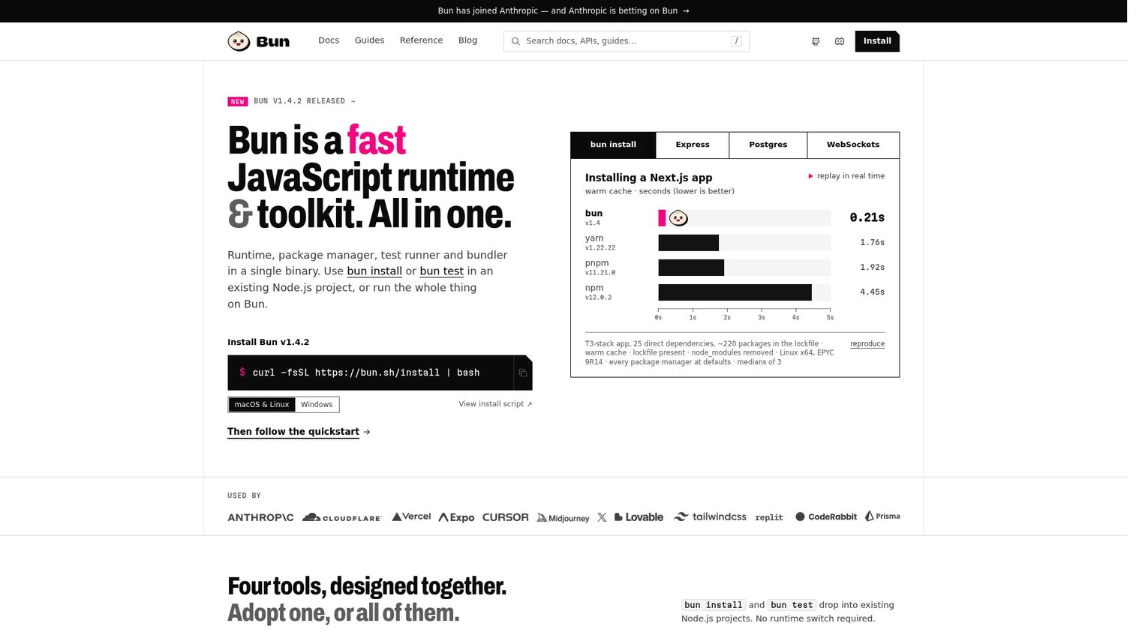Open View install script link

pos(495,404)
